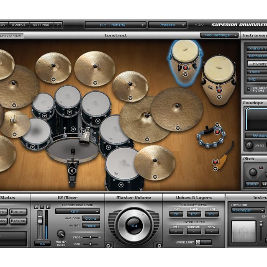Image resolution: width=267 pixels, height=267 pixels.
Task: Click the Velocity Limit value field
Action: click(212, 214)
